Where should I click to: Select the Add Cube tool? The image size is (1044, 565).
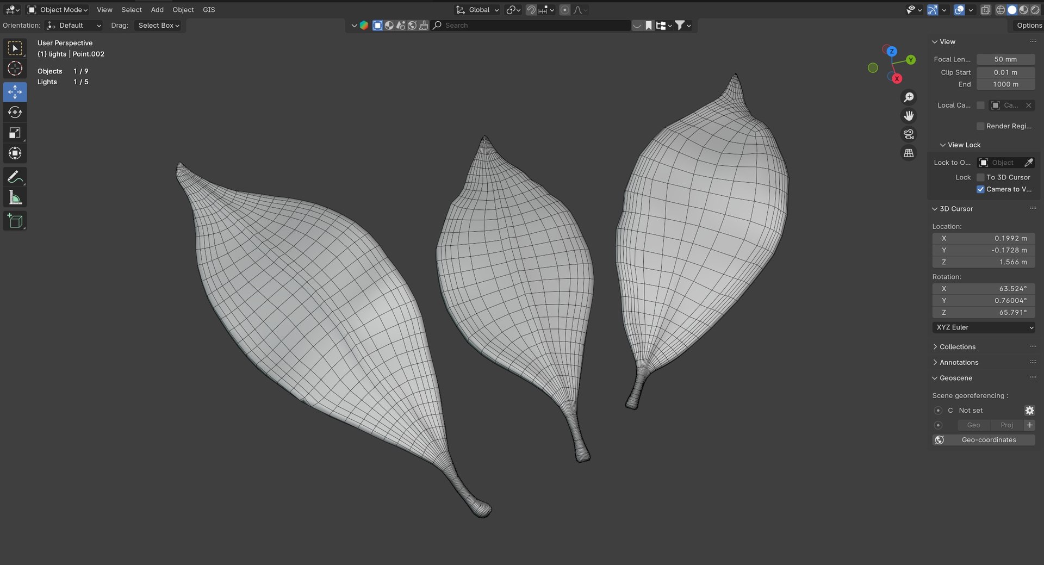(x=15, y=221)
